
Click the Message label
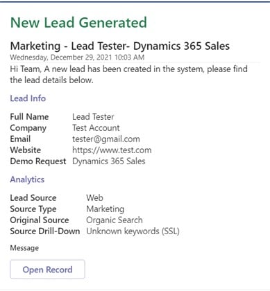24,248
